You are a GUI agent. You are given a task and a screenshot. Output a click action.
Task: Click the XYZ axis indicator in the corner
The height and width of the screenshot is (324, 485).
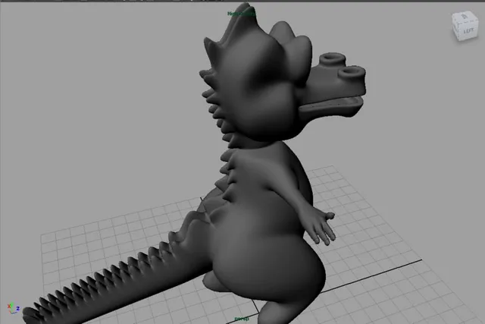(x=14, y=308)
